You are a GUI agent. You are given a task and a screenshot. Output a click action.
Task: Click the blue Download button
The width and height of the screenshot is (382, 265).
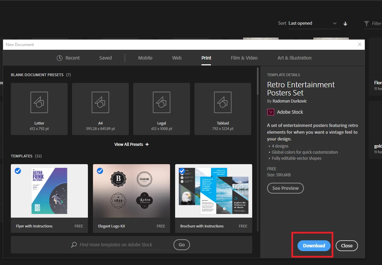[314, 246]
